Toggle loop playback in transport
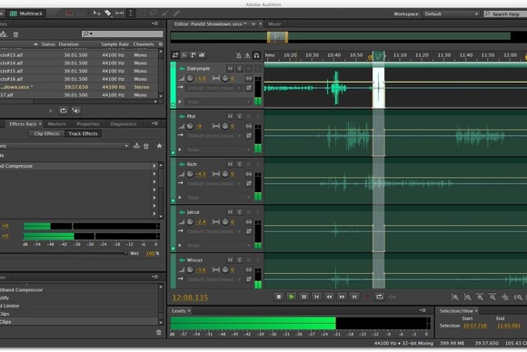 [x=380, y=297]
